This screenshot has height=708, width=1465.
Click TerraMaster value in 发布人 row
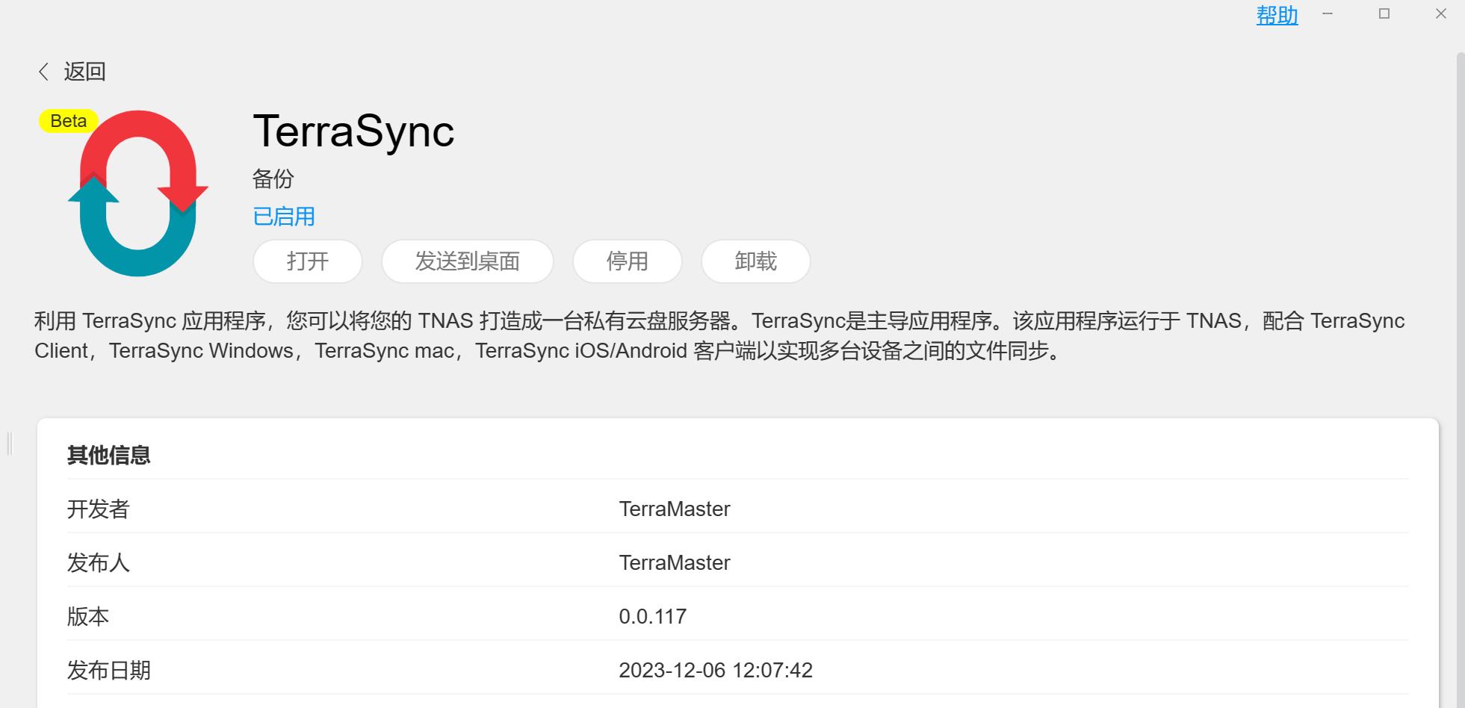point(675,562)
